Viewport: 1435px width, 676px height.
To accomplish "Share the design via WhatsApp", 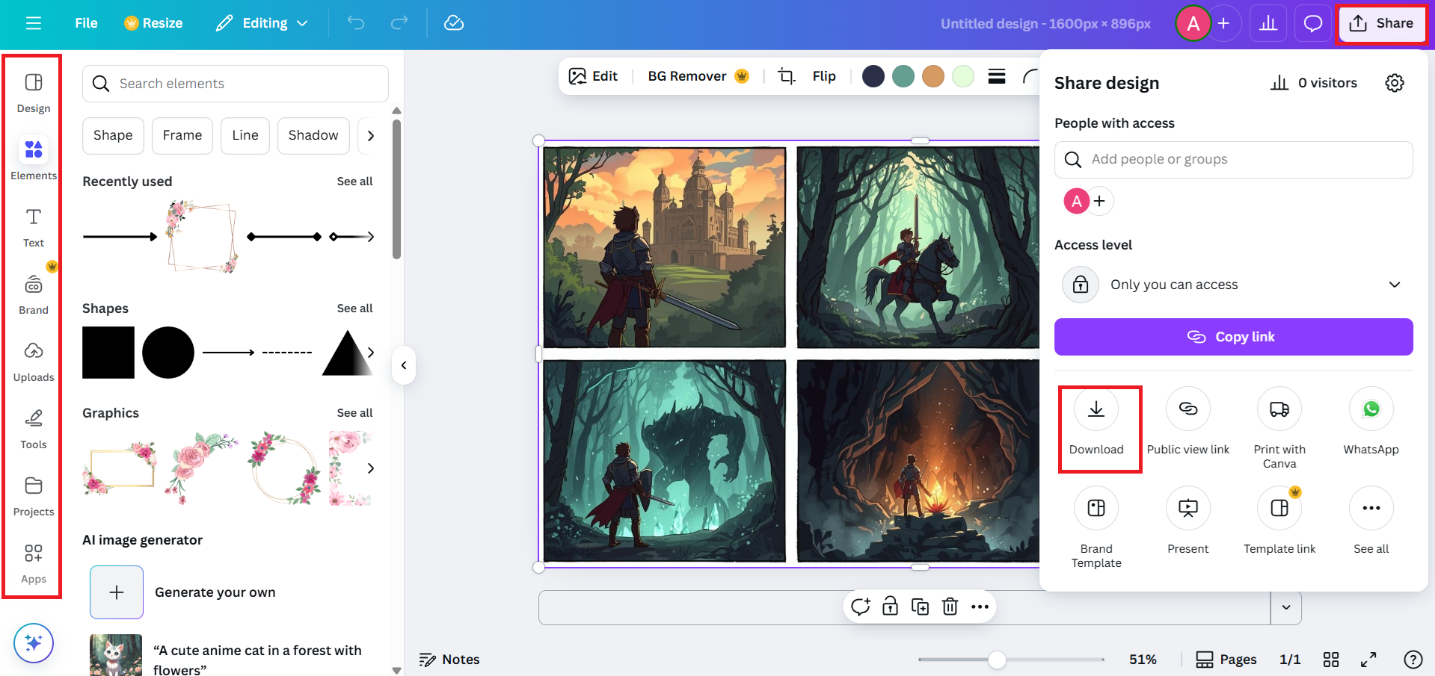I will (x=1371, y=418).
